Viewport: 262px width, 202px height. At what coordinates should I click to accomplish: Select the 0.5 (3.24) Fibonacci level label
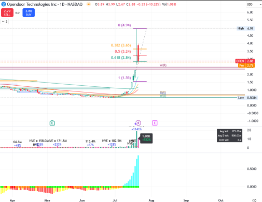[x=123, y=52]
